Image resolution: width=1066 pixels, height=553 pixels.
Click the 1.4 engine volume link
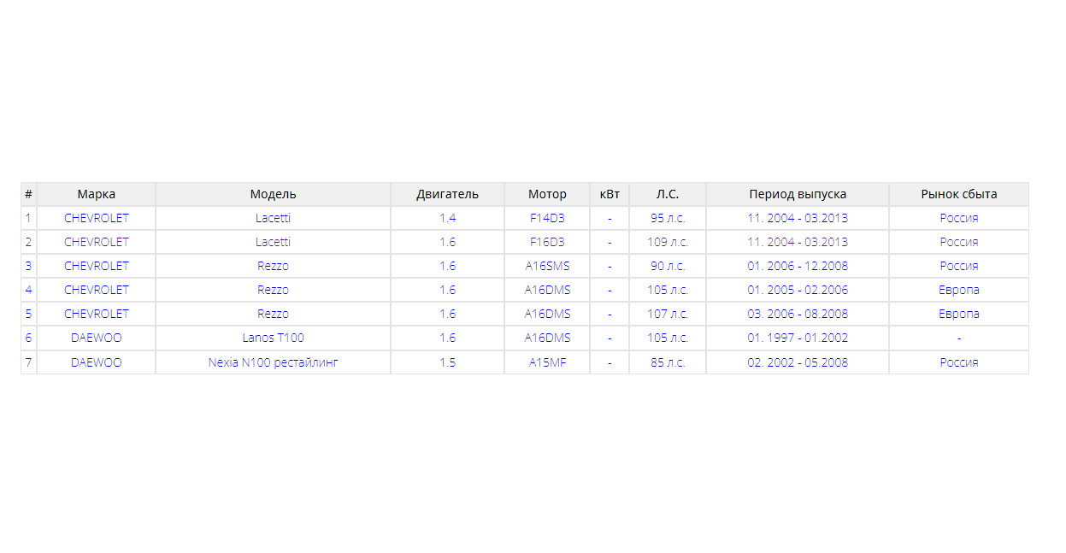[x=447, y=218]
